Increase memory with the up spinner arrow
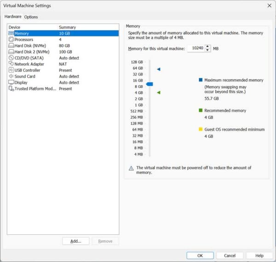 [208, 47]
